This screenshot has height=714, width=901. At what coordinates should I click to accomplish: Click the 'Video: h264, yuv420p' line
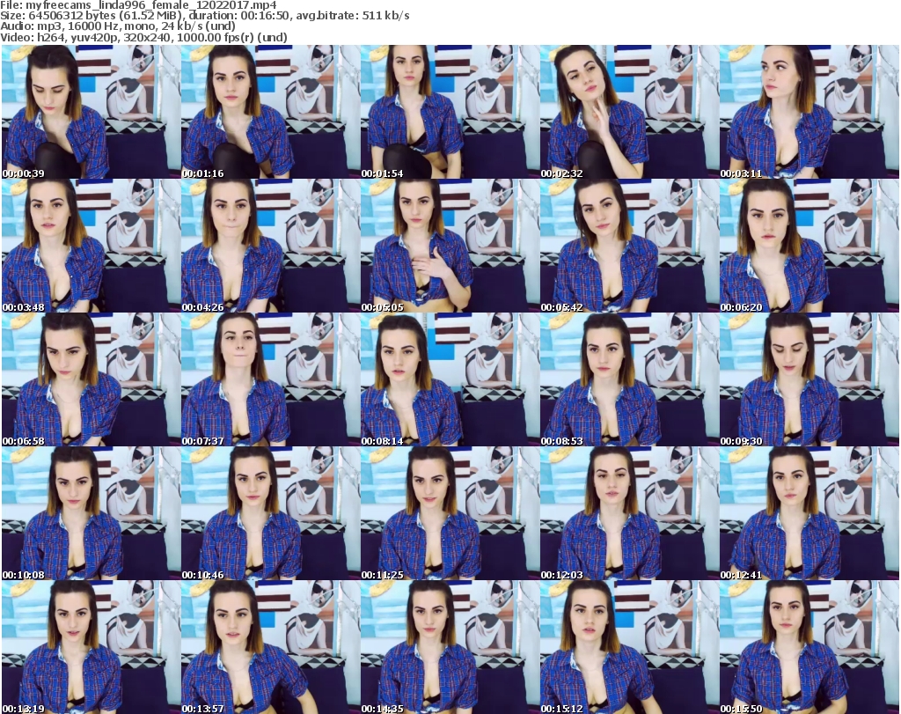(x=143, y=37)
